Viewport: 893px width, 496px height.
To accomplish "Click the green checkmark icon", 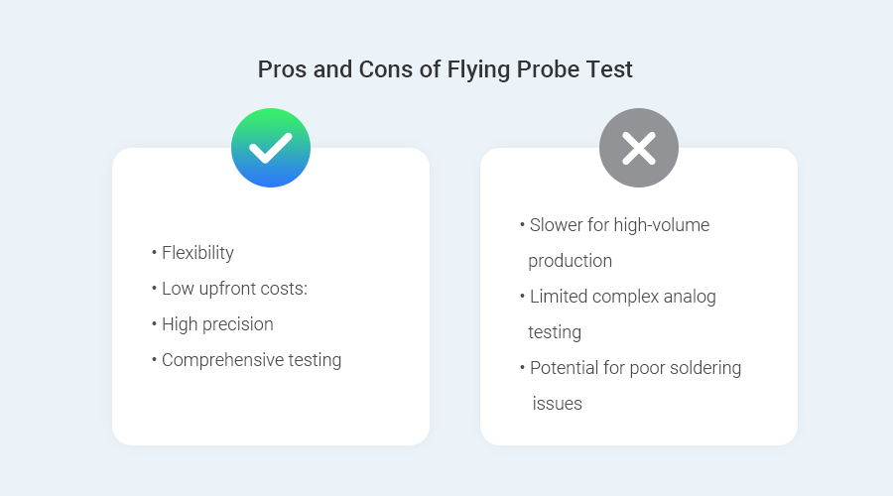I will pyautogui.click(x=271, y=148).
